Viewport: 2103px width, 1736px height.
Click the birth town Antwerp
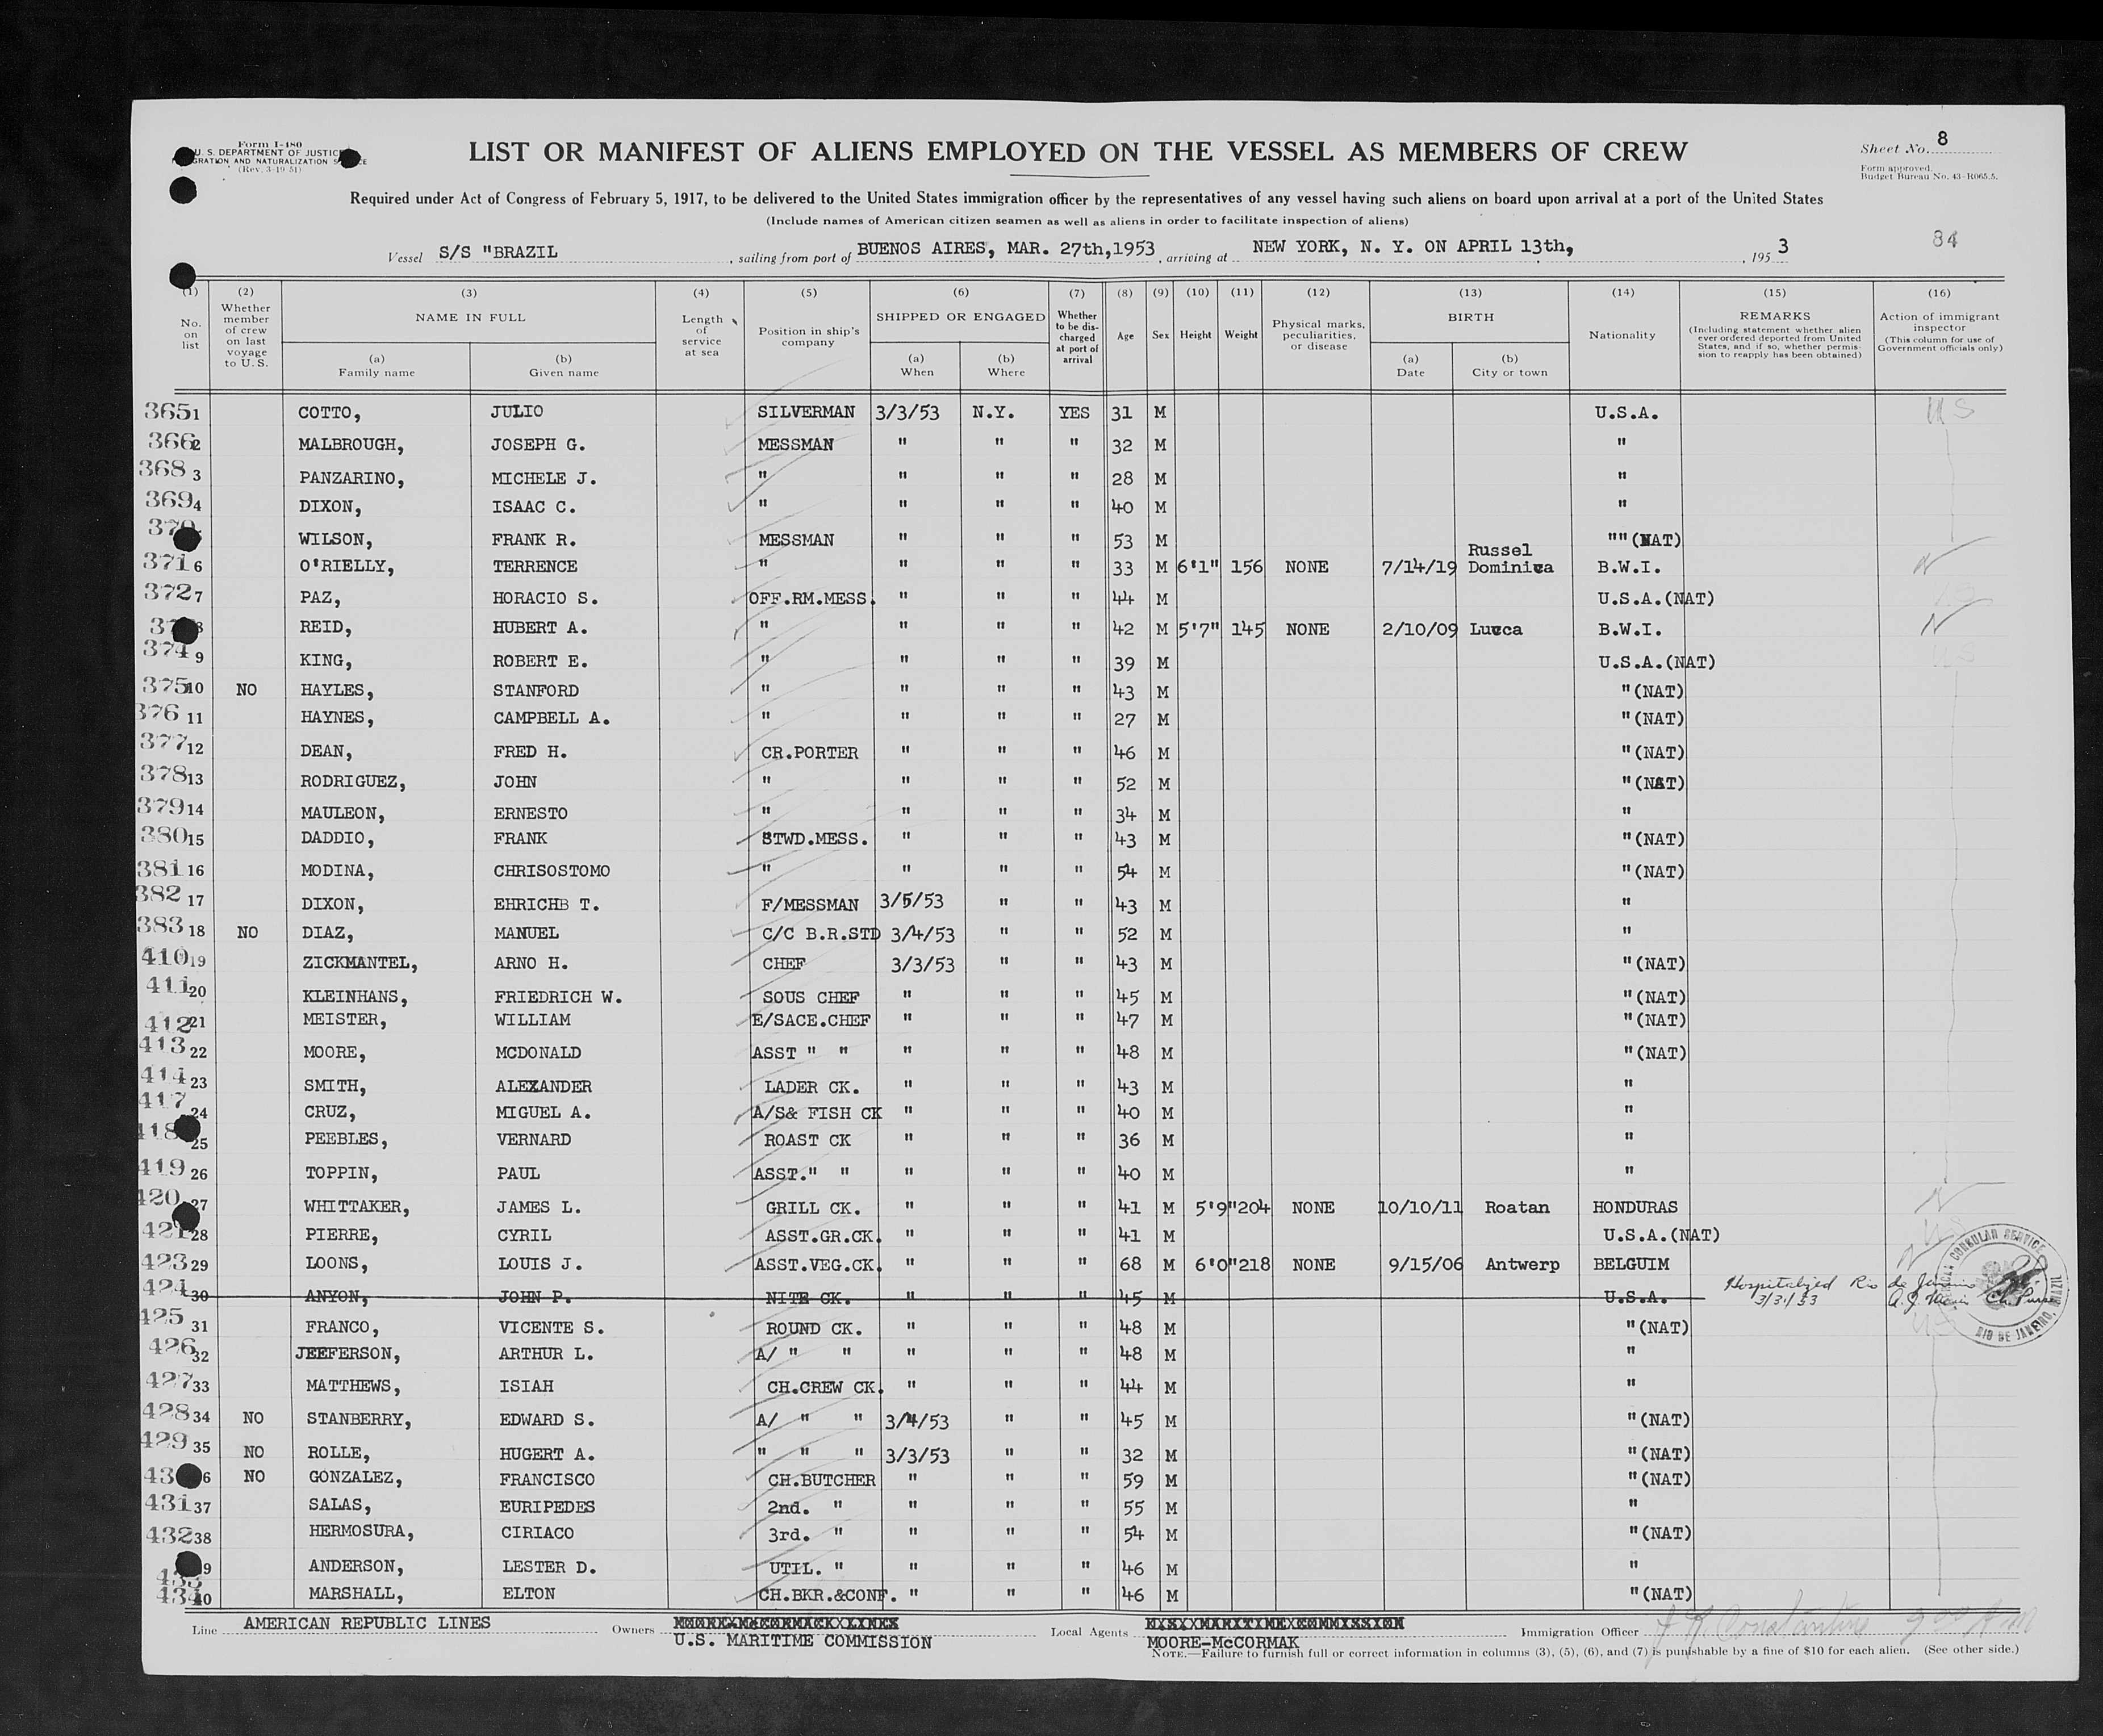click(x=1522, y=1265)
